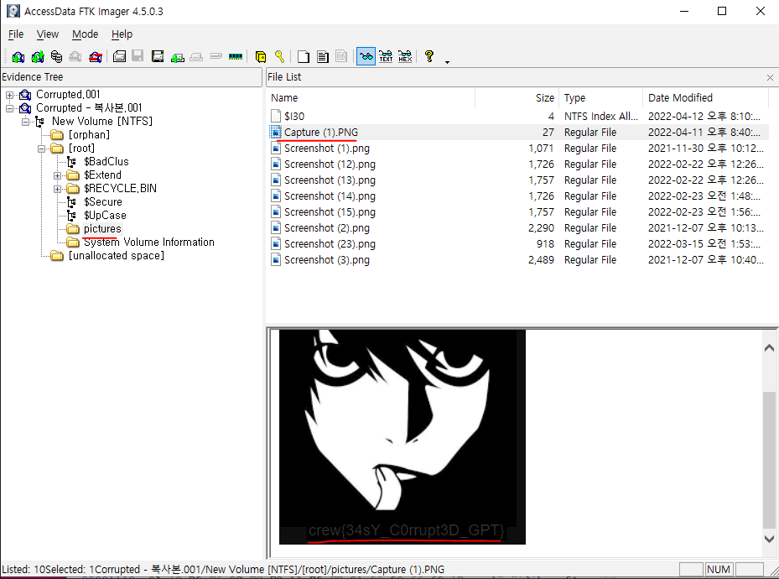779x579 pixels.
Task: Click the preview scrollbar up arrow
Action: click(769, 348)
